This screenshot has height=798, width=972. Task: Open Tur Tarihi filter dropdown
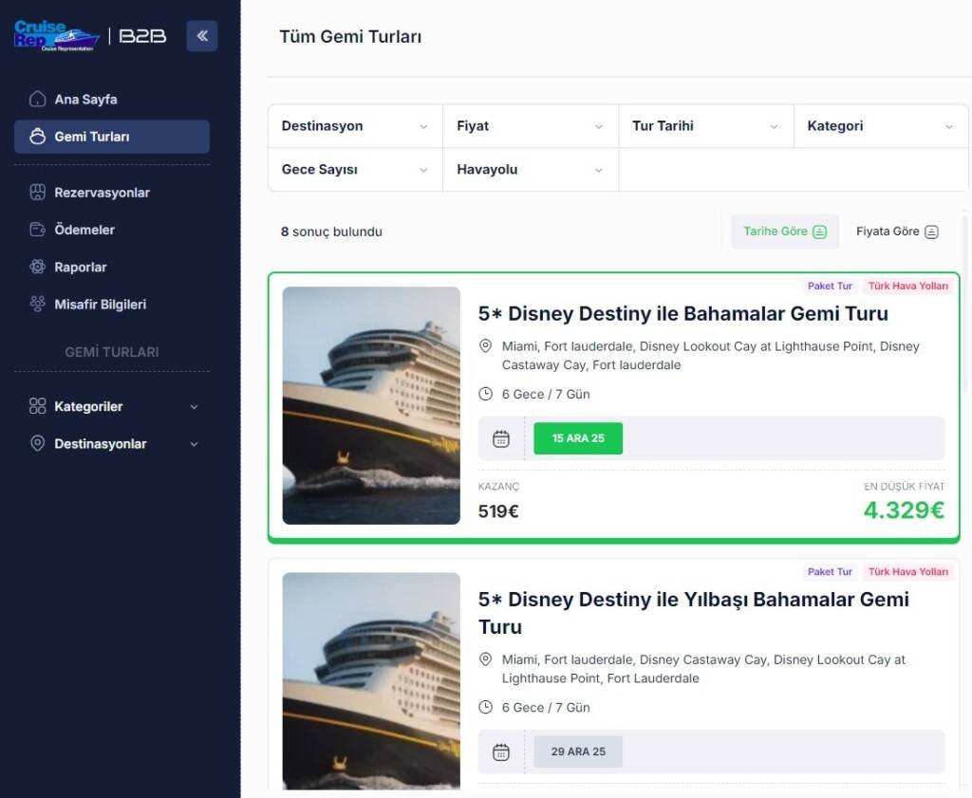click(x=706, y=126)
